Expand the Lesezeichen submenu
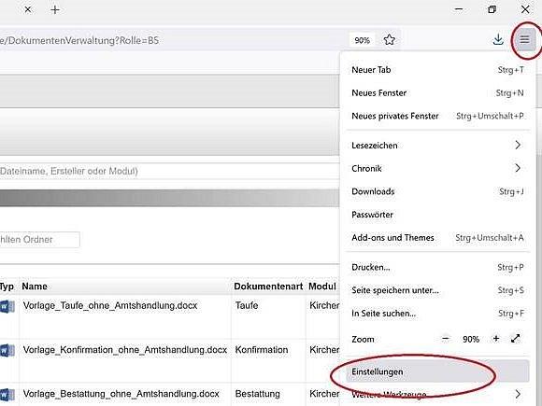Viewport: 542px width, 406px height. point(437,146)
